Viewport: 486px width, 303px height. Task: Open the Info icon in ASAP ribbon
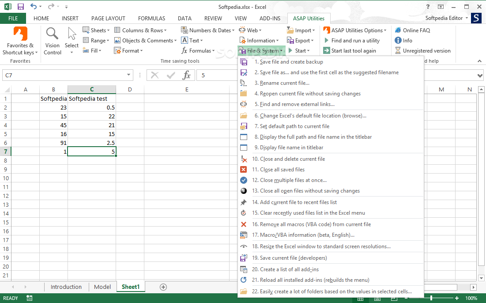tap(398, 40)
